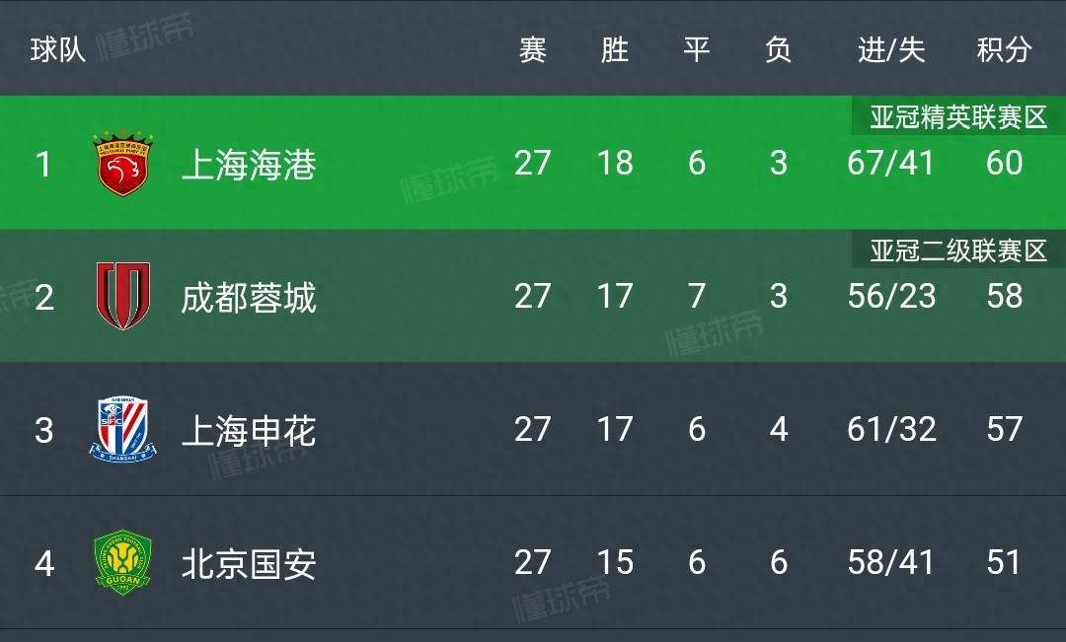Click the 亚冠二级联赛区 zone label
Viewport: 1066px width, 642px height.
[957, 251]
